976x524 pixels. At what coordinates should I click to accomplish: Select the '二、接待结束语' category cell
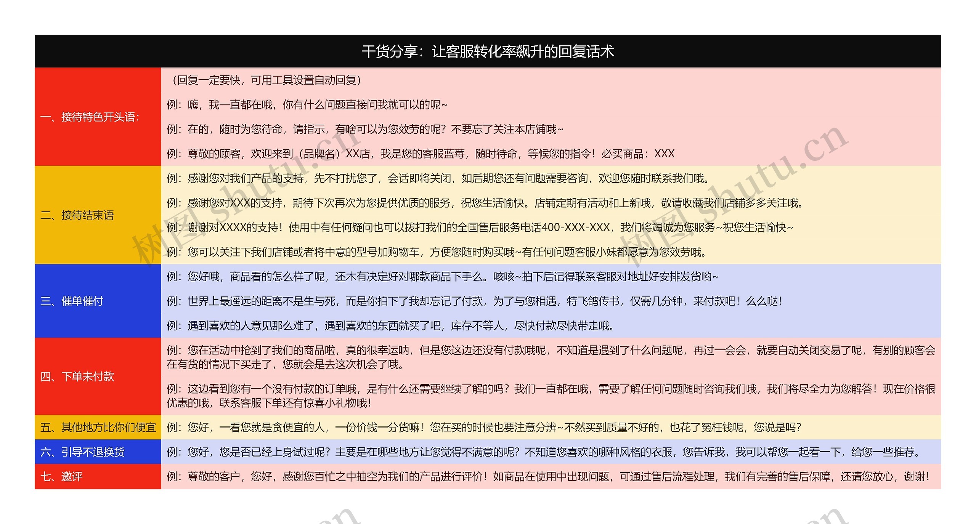(x=98, y=215)
